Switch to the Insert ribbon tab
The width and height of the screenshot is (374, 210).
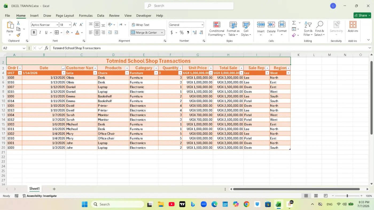click(34, 15)
